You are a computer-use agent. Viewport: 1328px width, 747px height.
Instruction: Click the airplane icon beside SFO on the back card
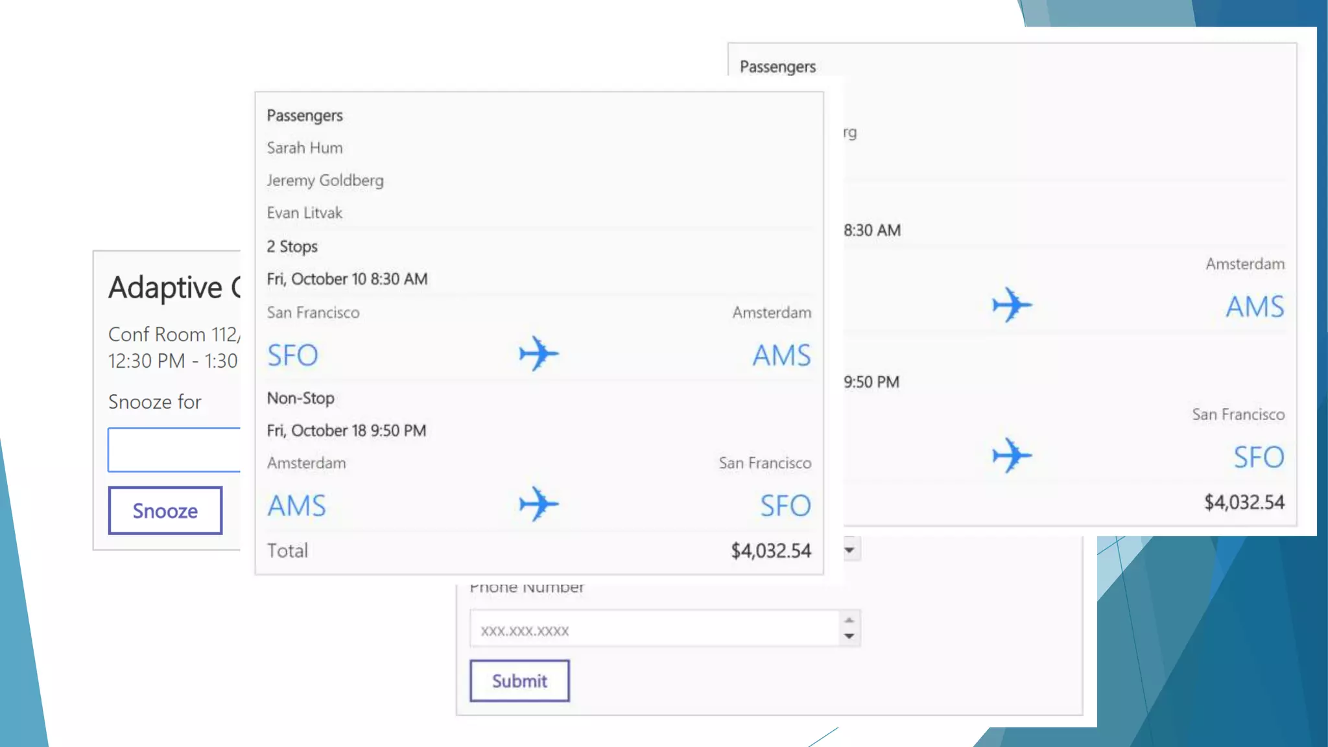[1012, 455]
